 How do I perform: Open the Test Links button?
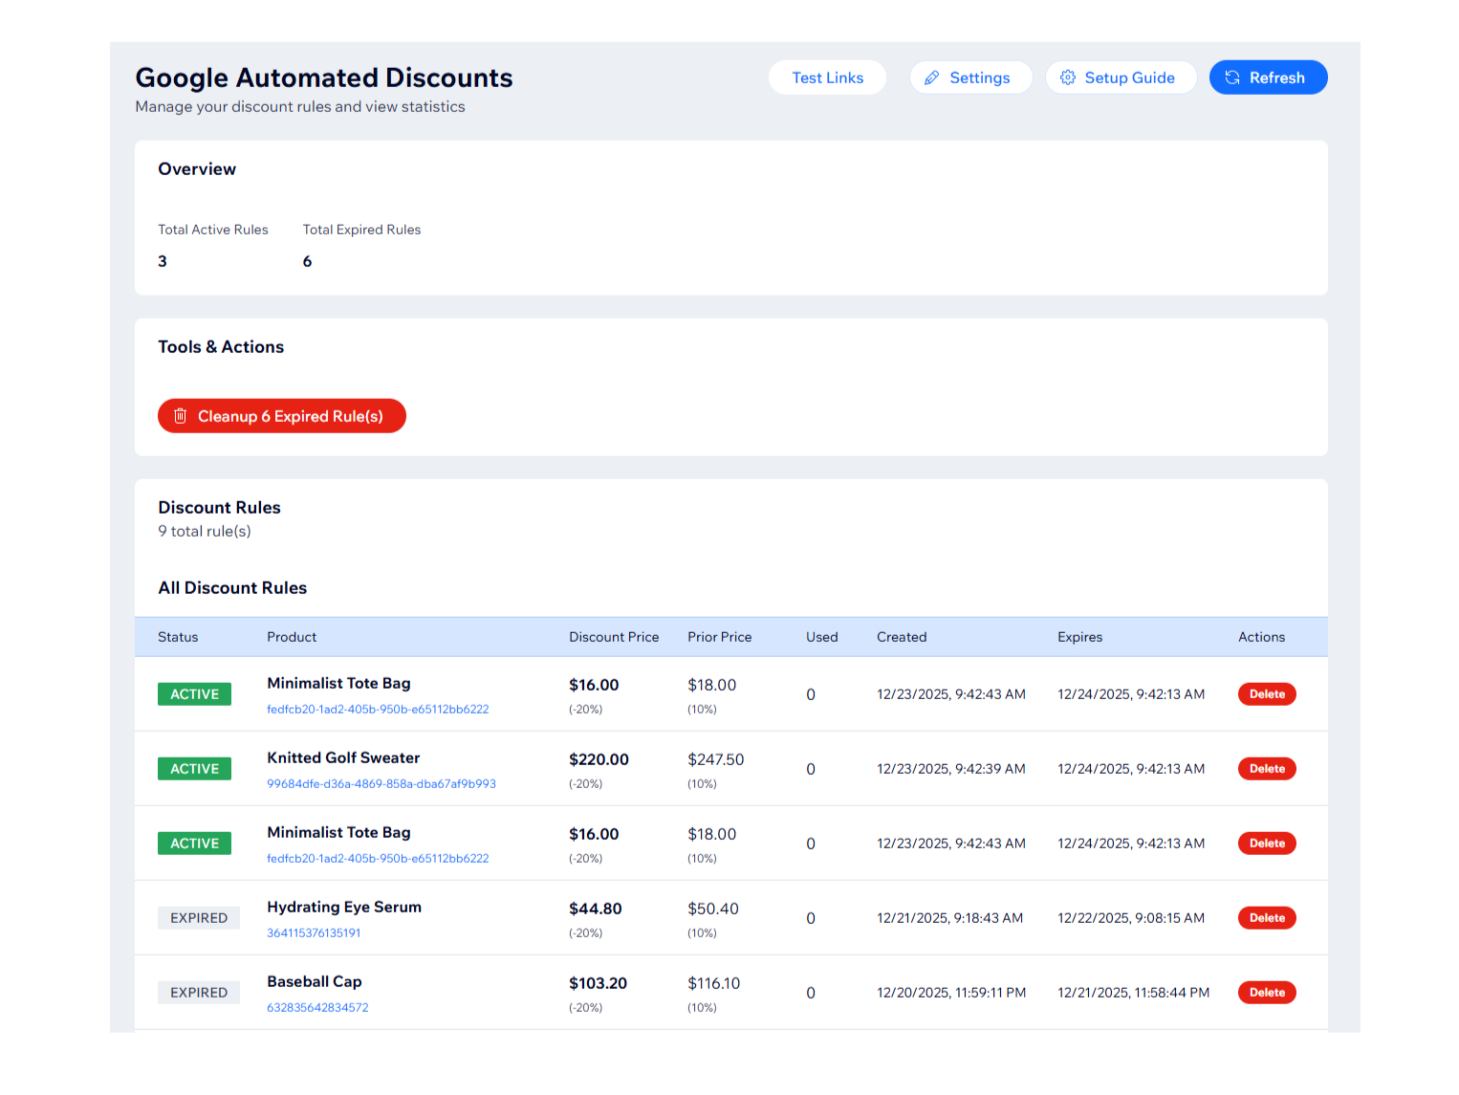coord(827,77)
